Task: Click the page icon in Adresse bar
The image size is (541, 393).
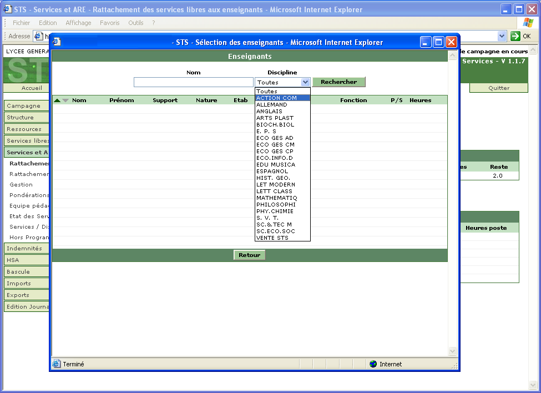Action: coord(39,36)
